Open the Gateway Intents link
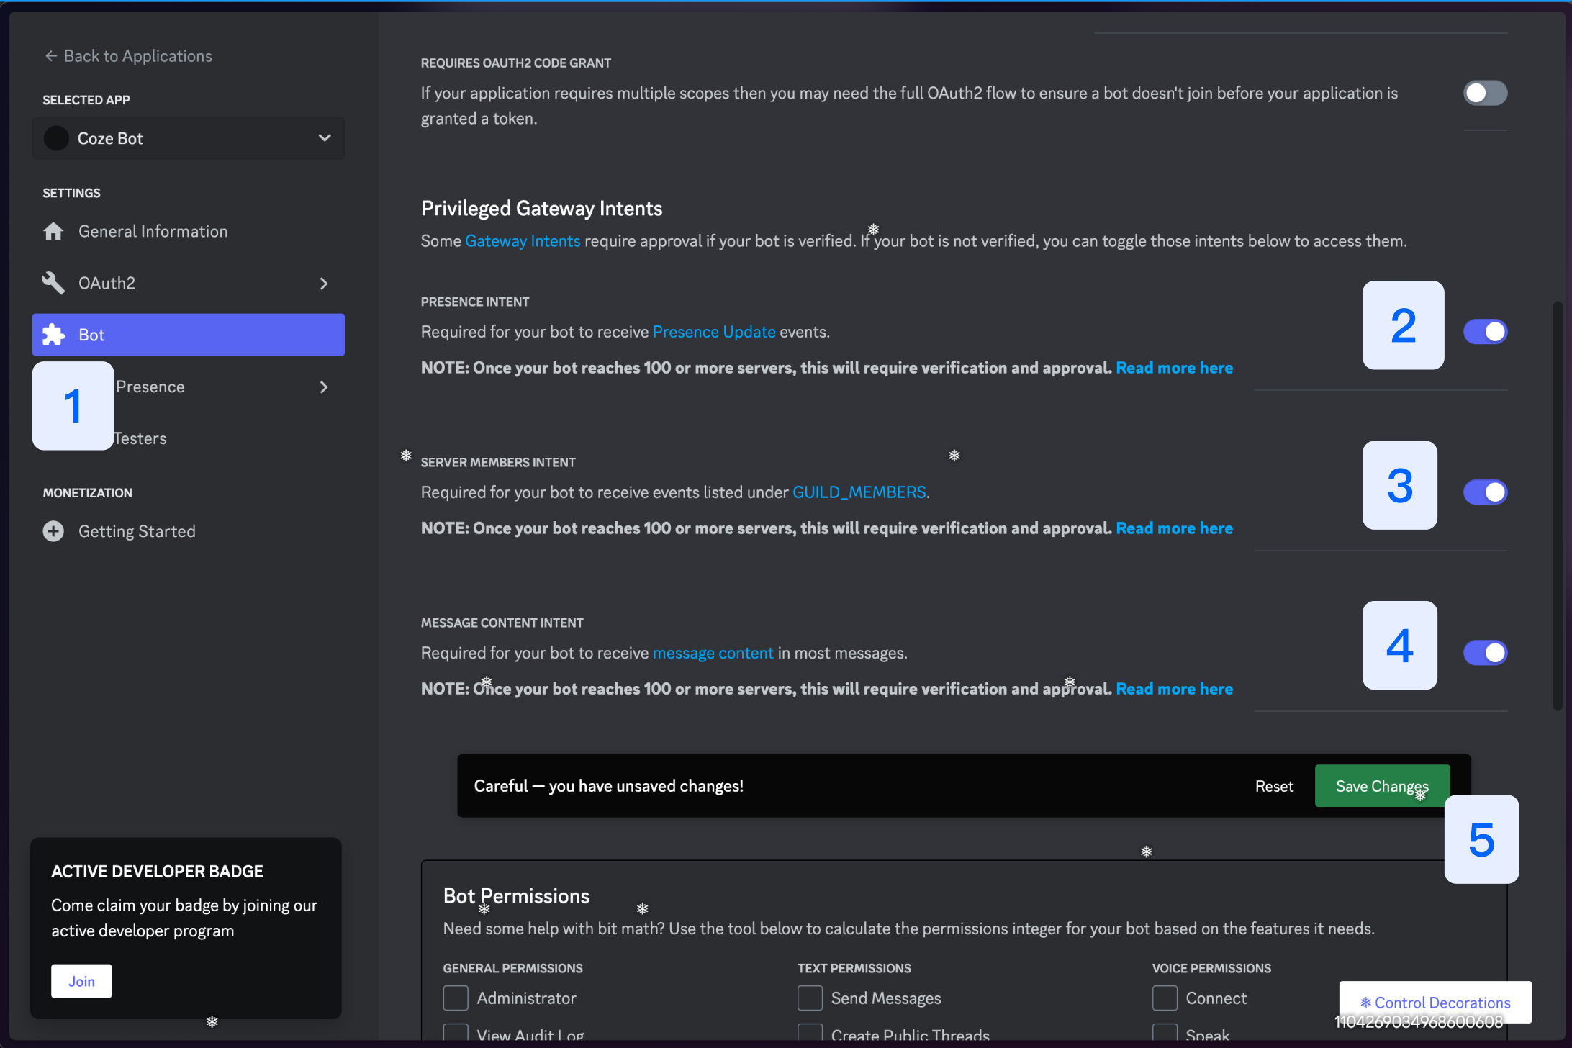This screenshot has height=1048, width=1572. point(523,241)
